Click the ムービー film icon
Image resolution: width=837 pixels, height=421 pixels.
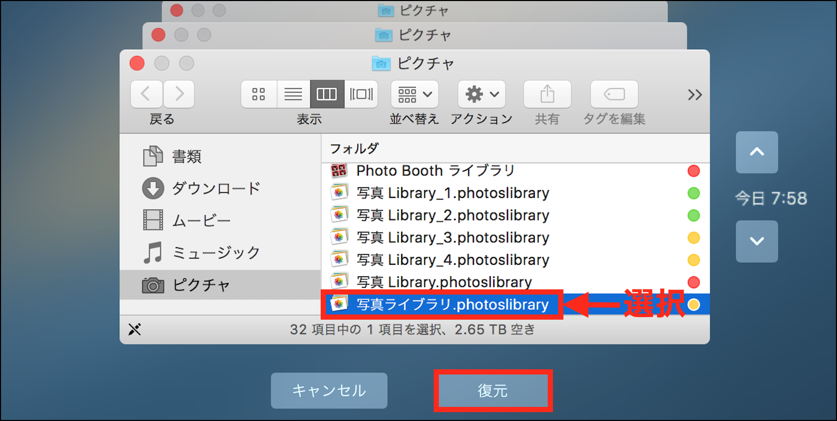(153, 220)
